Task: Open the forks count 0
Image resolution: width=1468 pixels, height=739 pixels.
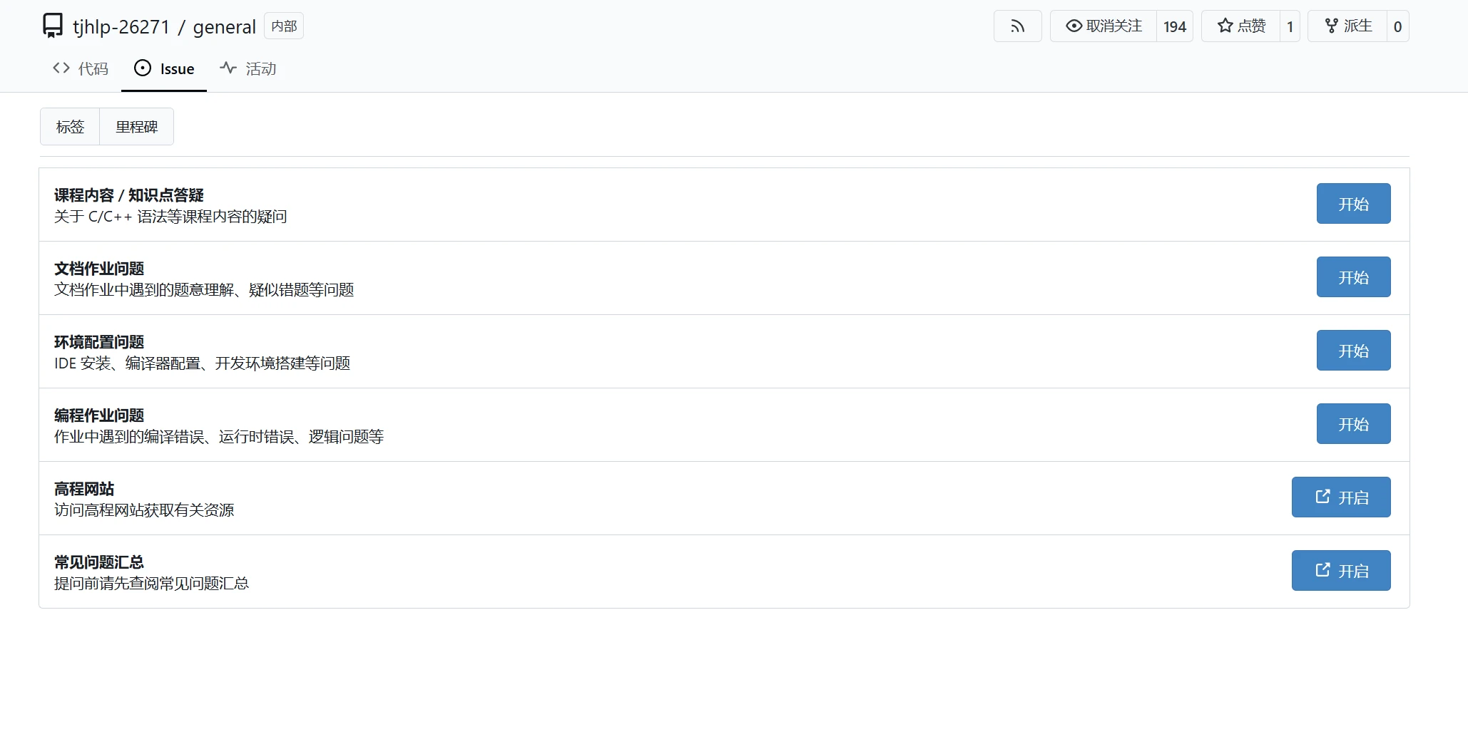Action: (1397, 26)
